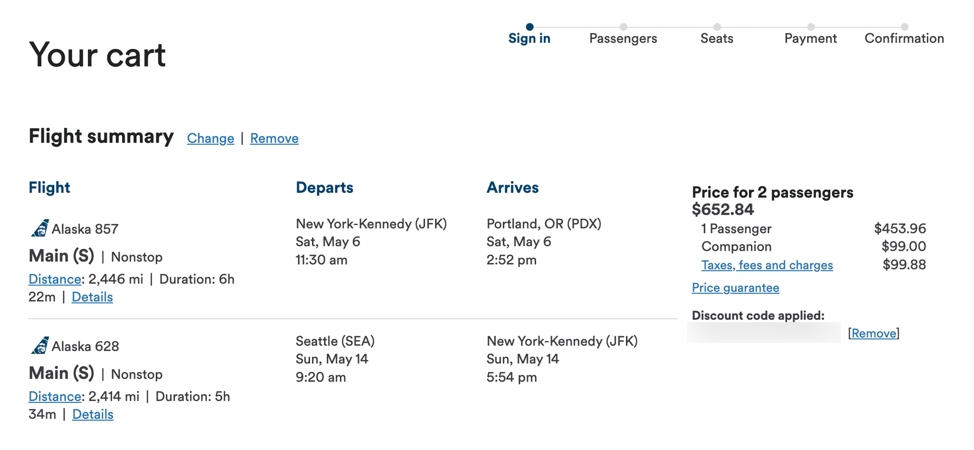Switch to the Passengers step
974x450 pixels.
(623, 38)
